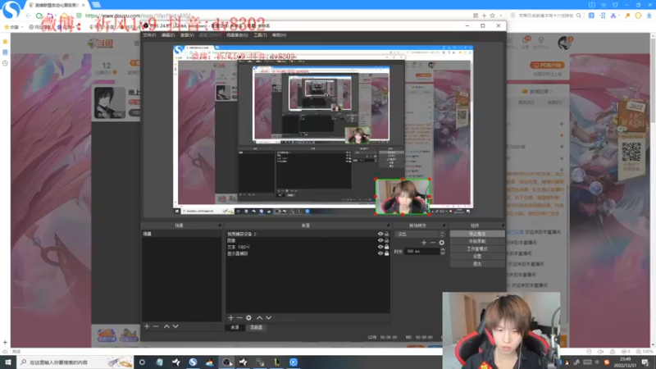Toggle lock on 文本 (GDI+) source
656x369 pixels.
(386, 247)
